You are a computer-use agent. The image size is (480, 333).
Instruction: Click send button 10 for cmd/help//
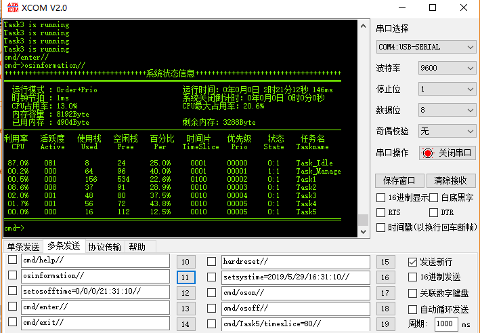[186, 262]
